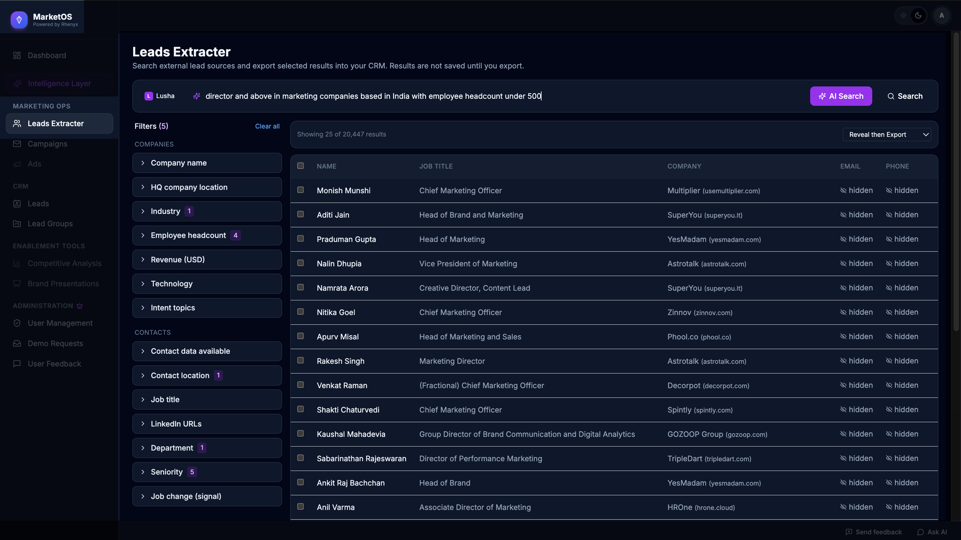961x540 pixels.
Task: Click the Lead Groups icon
Action: pos(17,224)
